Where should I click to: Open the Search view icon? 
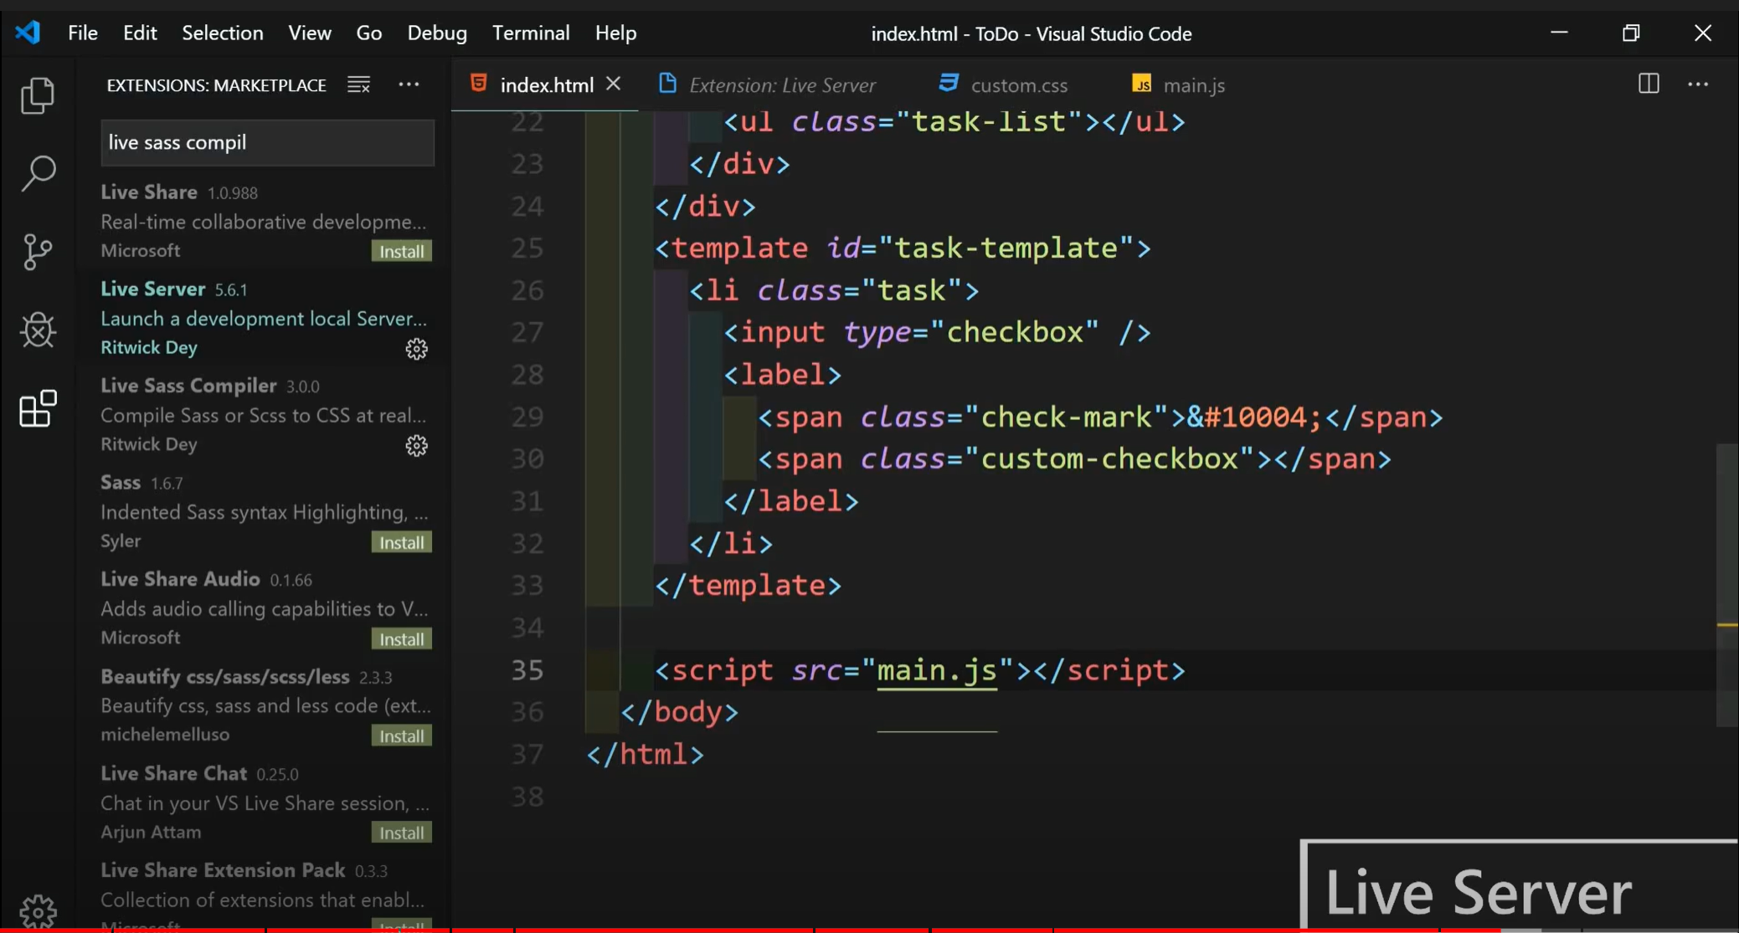(38, 173)
